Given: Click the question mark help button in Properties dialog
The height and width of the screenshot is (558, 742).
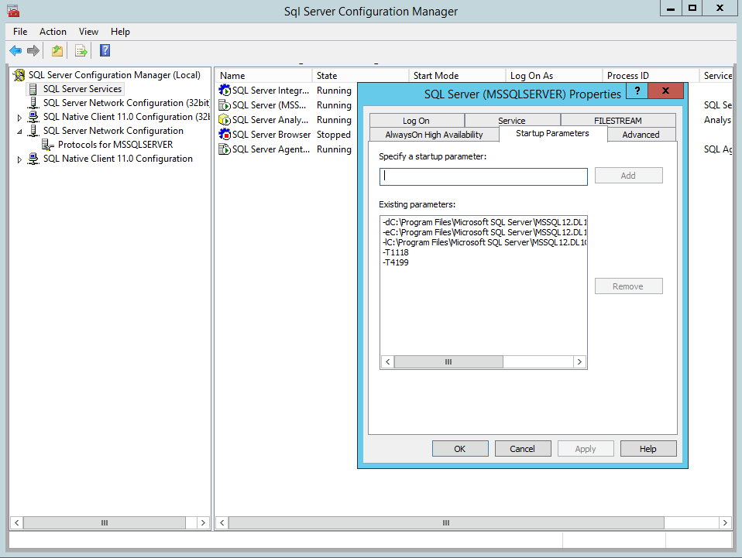Looking at the screenshot, I should [x=637, y=91].
